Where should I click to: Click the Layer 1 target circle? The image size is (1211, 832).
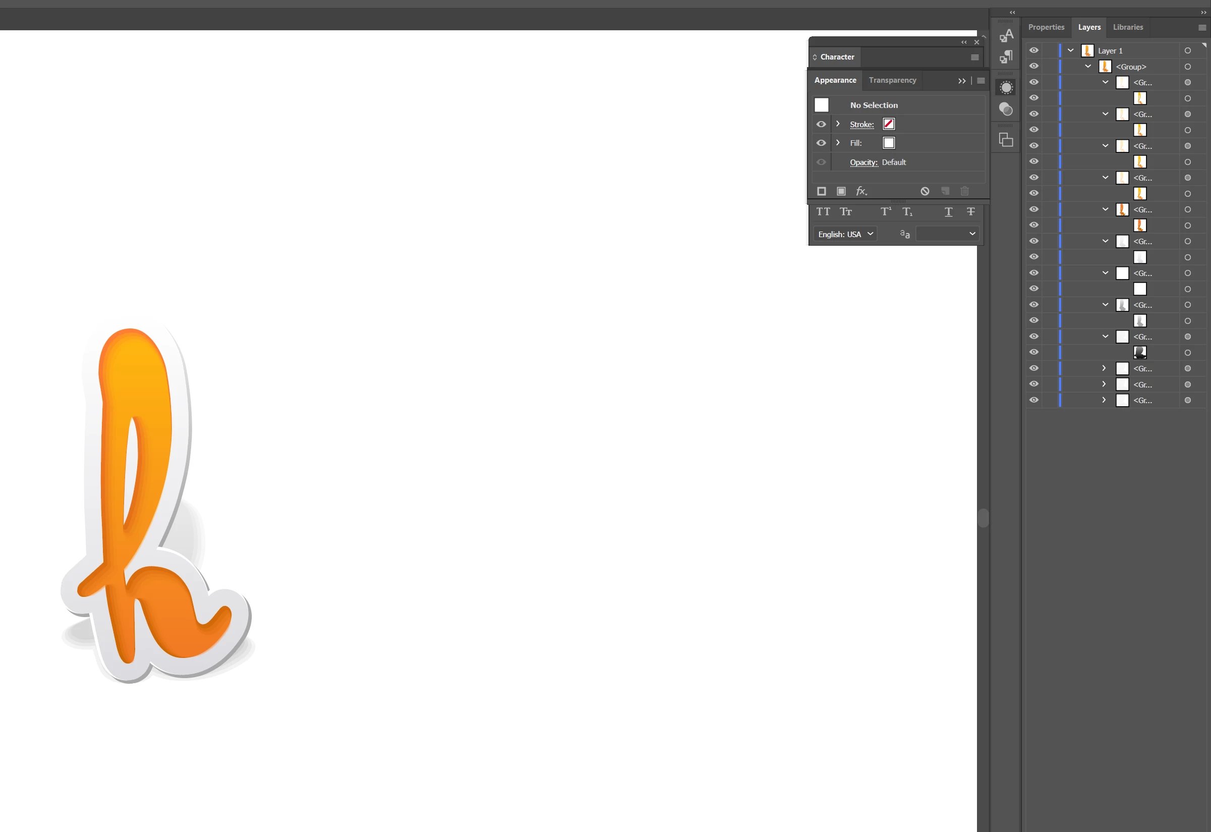tap(1188, 50)
